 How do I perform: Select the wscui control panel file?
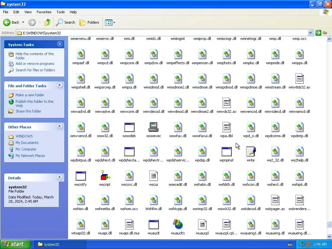(x=153, y=176)
